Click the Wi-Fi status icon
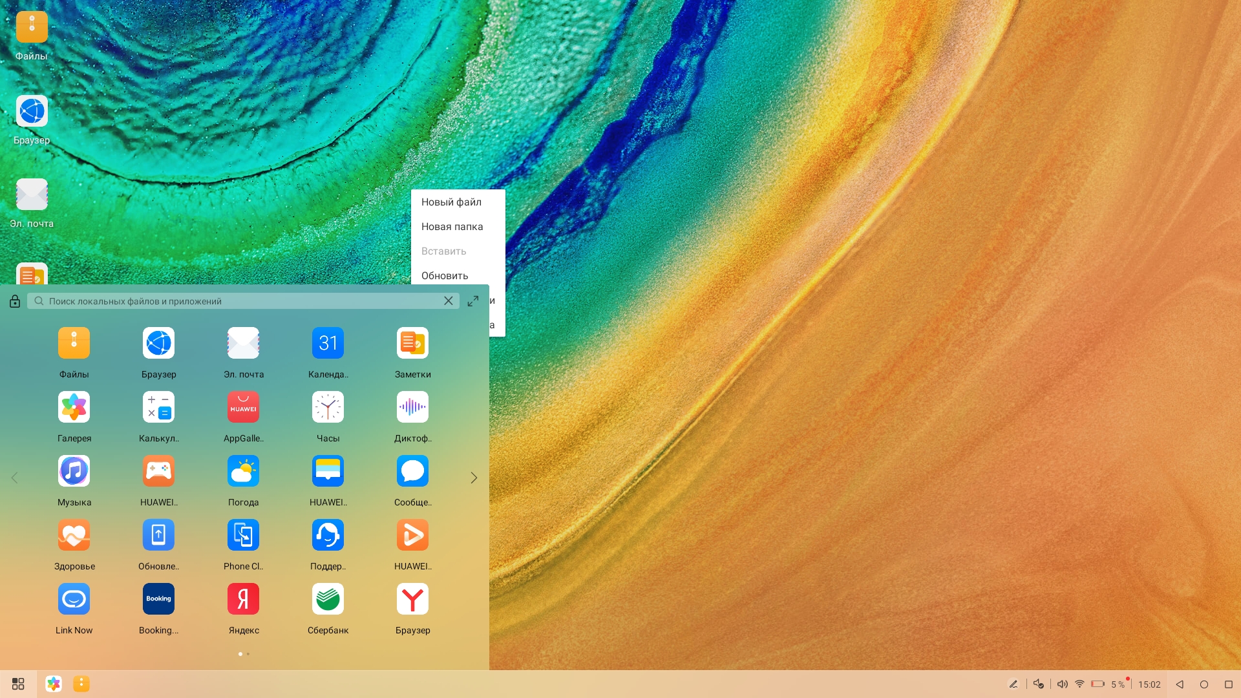The image size is (1241, 698). pyautogui.click(x=1079, y=684)
